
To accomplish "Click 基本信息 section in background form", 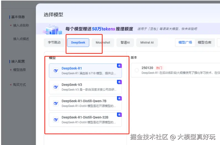I will pos(18,17).
